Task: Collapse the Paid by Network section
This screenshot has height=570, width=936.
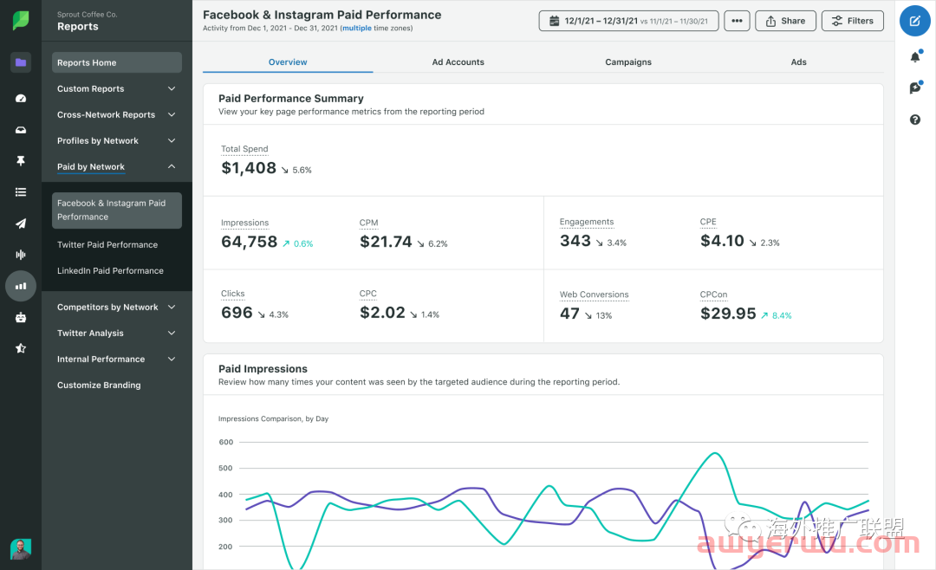Action: coord(117,167)
